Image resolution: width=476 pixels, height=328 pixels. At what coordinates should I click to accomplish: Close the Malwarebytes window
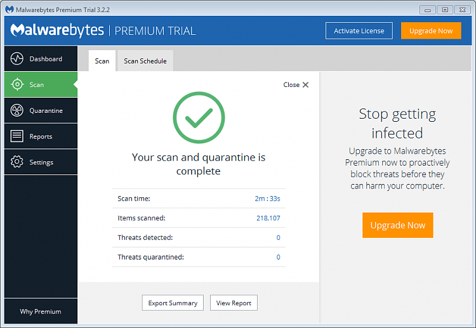pyautogui.click(x=462, y=10)
